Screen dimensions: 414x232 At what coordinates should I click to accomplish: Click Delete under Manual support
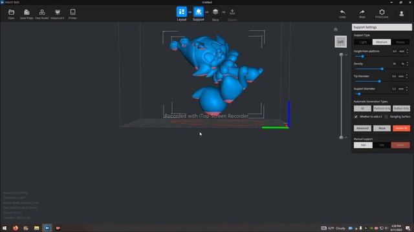point(400,145)
